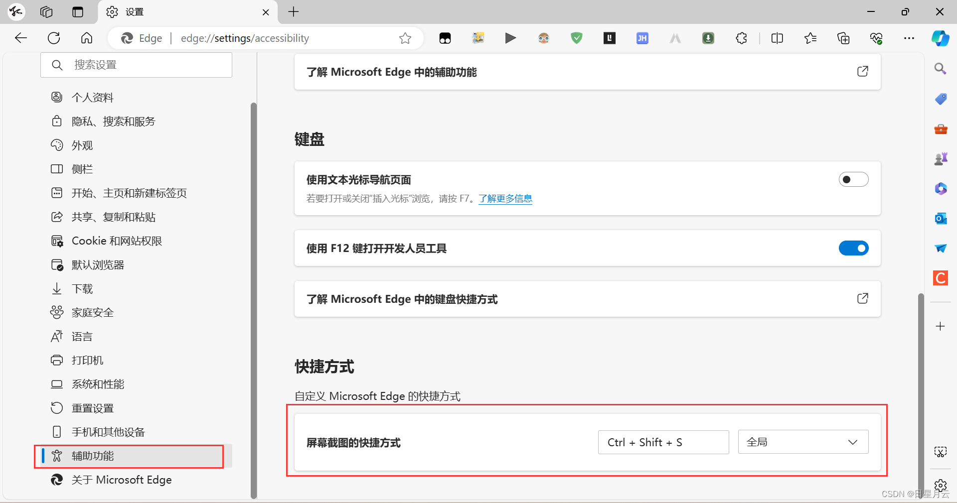Close the 设置 tab
The height and width of the screenshot is (503, 957).
tap(266, 12)
